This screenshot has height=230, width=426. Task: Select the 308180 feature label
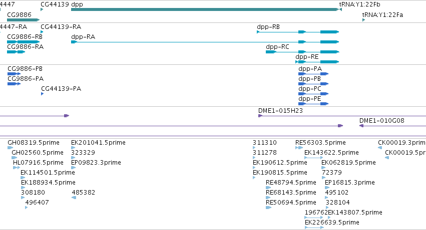point(33,193)
